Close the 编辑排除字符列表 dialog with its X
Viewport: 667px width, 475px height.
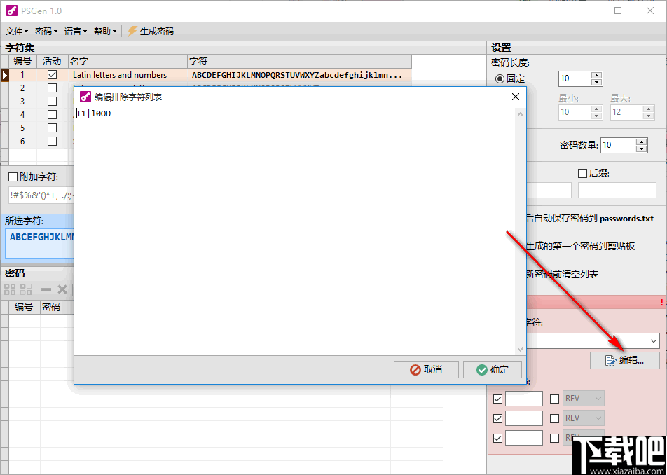516,97
